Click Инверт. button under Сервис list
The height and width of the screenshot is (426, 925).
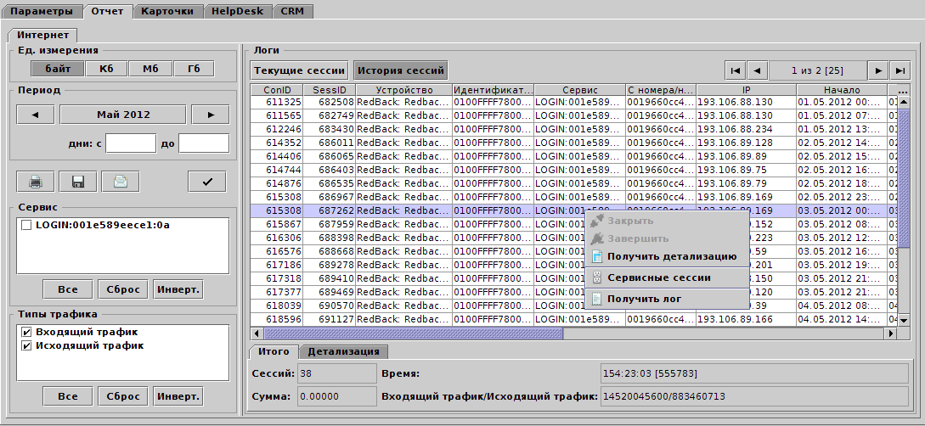coord(178,289)
